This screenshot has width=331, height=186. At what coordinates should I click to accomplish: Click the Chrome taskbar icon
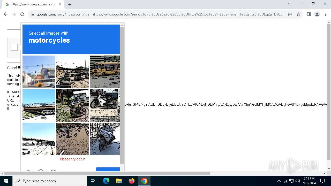144,181
